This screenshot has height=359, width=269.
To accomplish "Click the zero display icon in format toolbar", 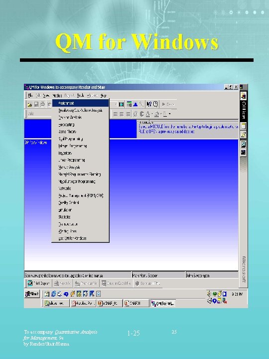I will (x=135, y=114).
